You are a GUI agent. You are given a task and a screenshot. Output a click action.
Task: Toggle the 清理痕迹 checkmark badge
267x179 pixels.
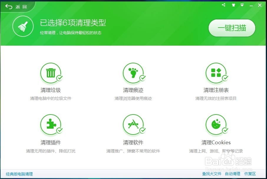(143, 78)
